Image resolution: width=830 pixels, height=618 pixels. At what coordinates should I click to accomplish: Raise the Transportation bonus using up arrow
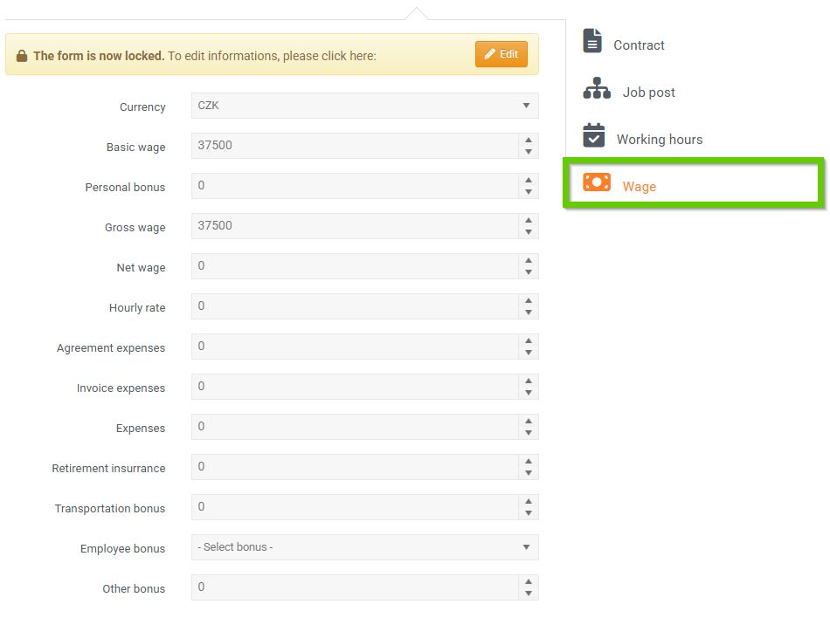(529, 502)
